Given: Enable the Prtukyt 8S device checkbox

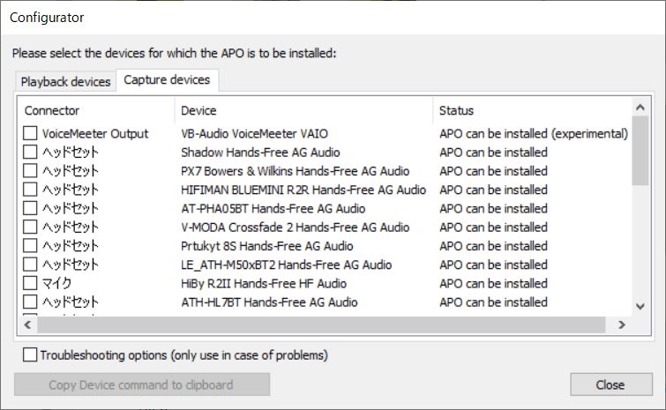Looking at the screenshot, I should pos(31,246).
